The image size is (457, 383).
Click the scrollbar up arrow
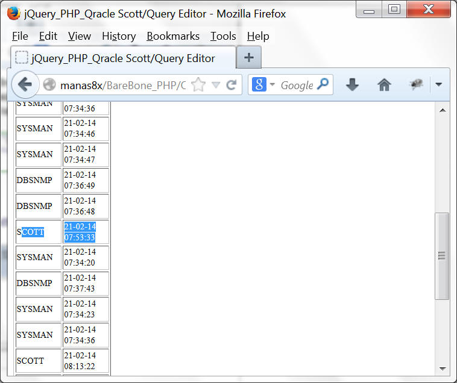tap(443, 110)
